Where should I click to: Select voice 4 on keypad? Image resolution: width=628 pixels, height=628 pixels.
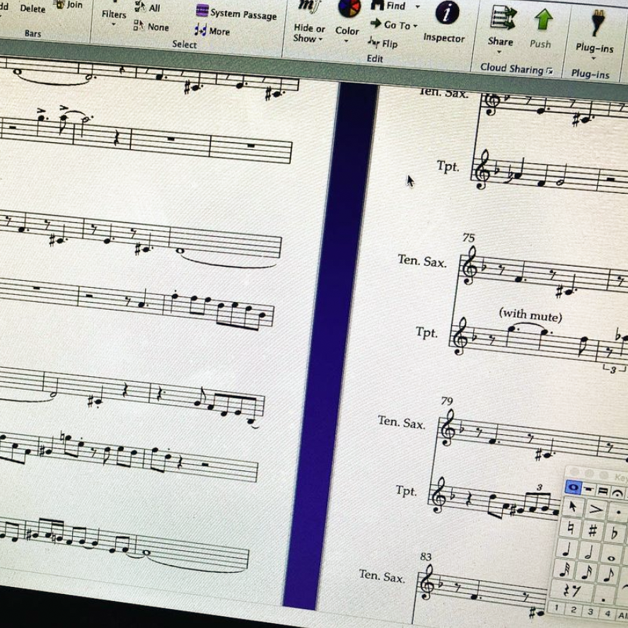coord(607,613)
